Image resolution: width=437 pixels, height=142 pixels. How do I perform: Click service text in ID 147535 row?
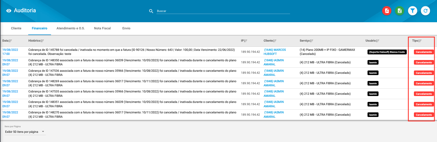[x=325, y=94]
